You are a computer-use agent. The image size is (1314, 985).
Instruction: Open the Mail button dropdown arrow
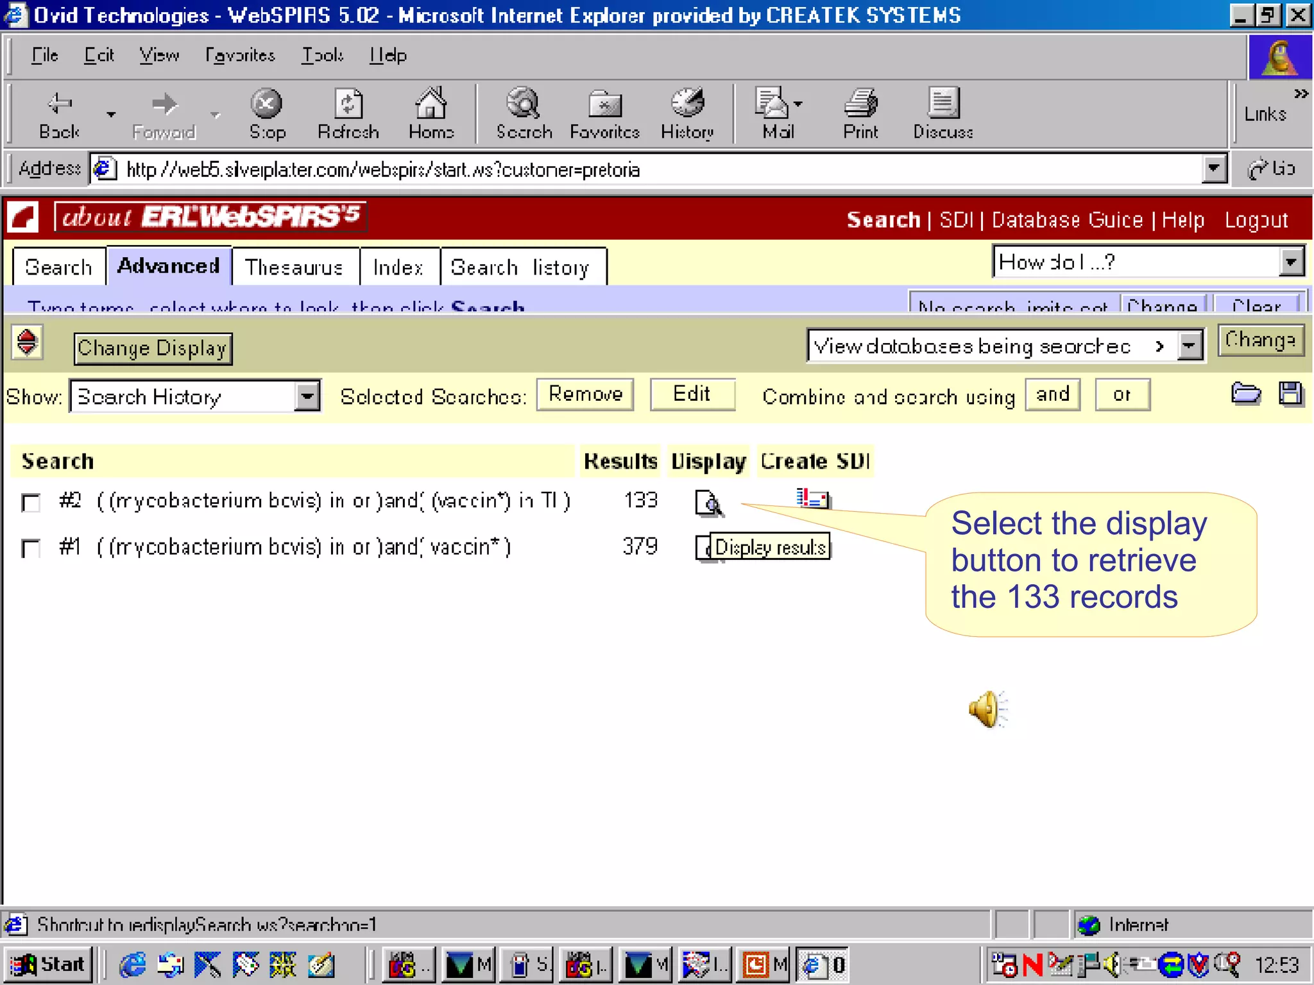(798, 104)
